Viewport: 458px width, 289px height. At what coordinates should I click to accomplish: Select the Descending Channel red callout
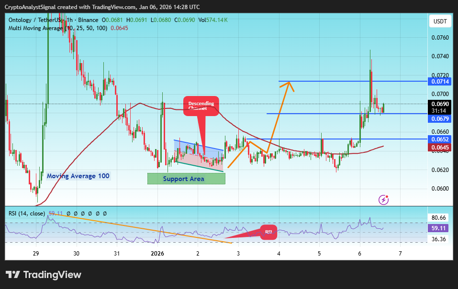201,106
